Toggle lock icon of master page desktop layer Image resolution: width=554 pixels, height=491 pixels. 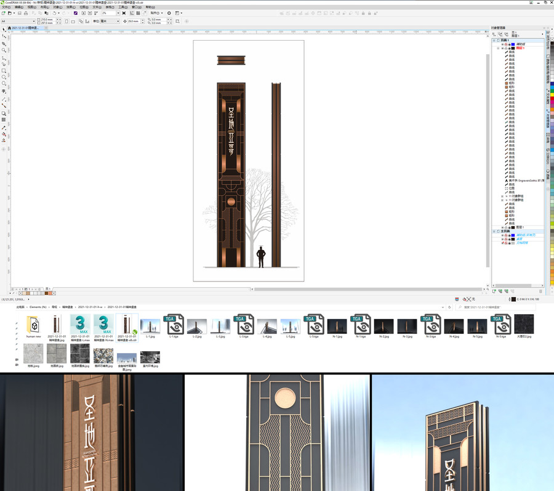click(x=510, y=239)
